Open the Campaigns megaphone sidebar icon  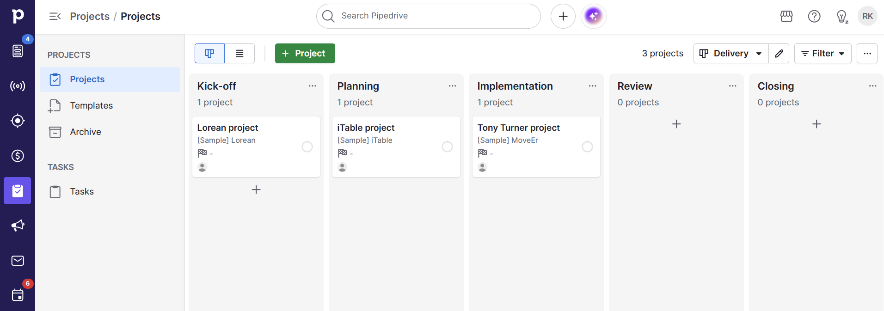tap(18, 226)
